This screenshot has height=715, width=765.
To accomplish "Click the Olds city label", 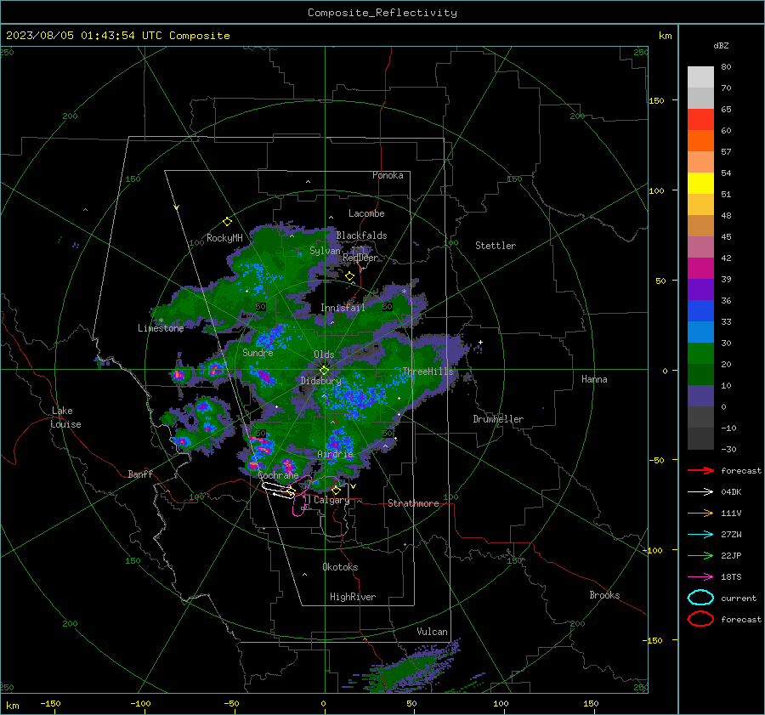I will [324, 355].
